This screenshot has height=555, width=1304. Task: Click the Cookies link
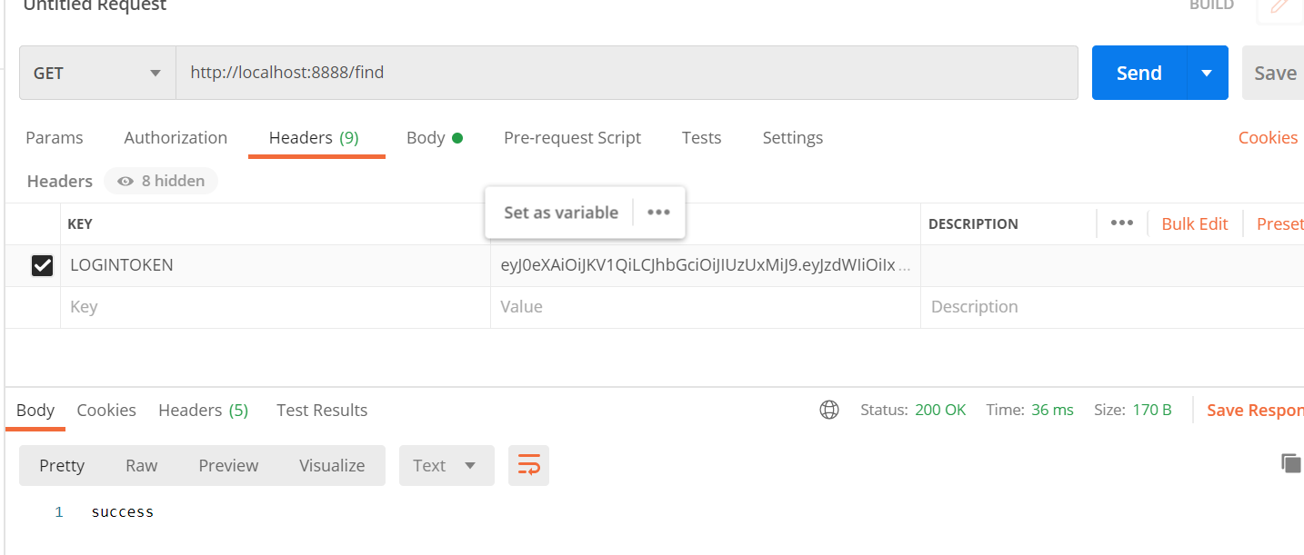point(1268,138)
